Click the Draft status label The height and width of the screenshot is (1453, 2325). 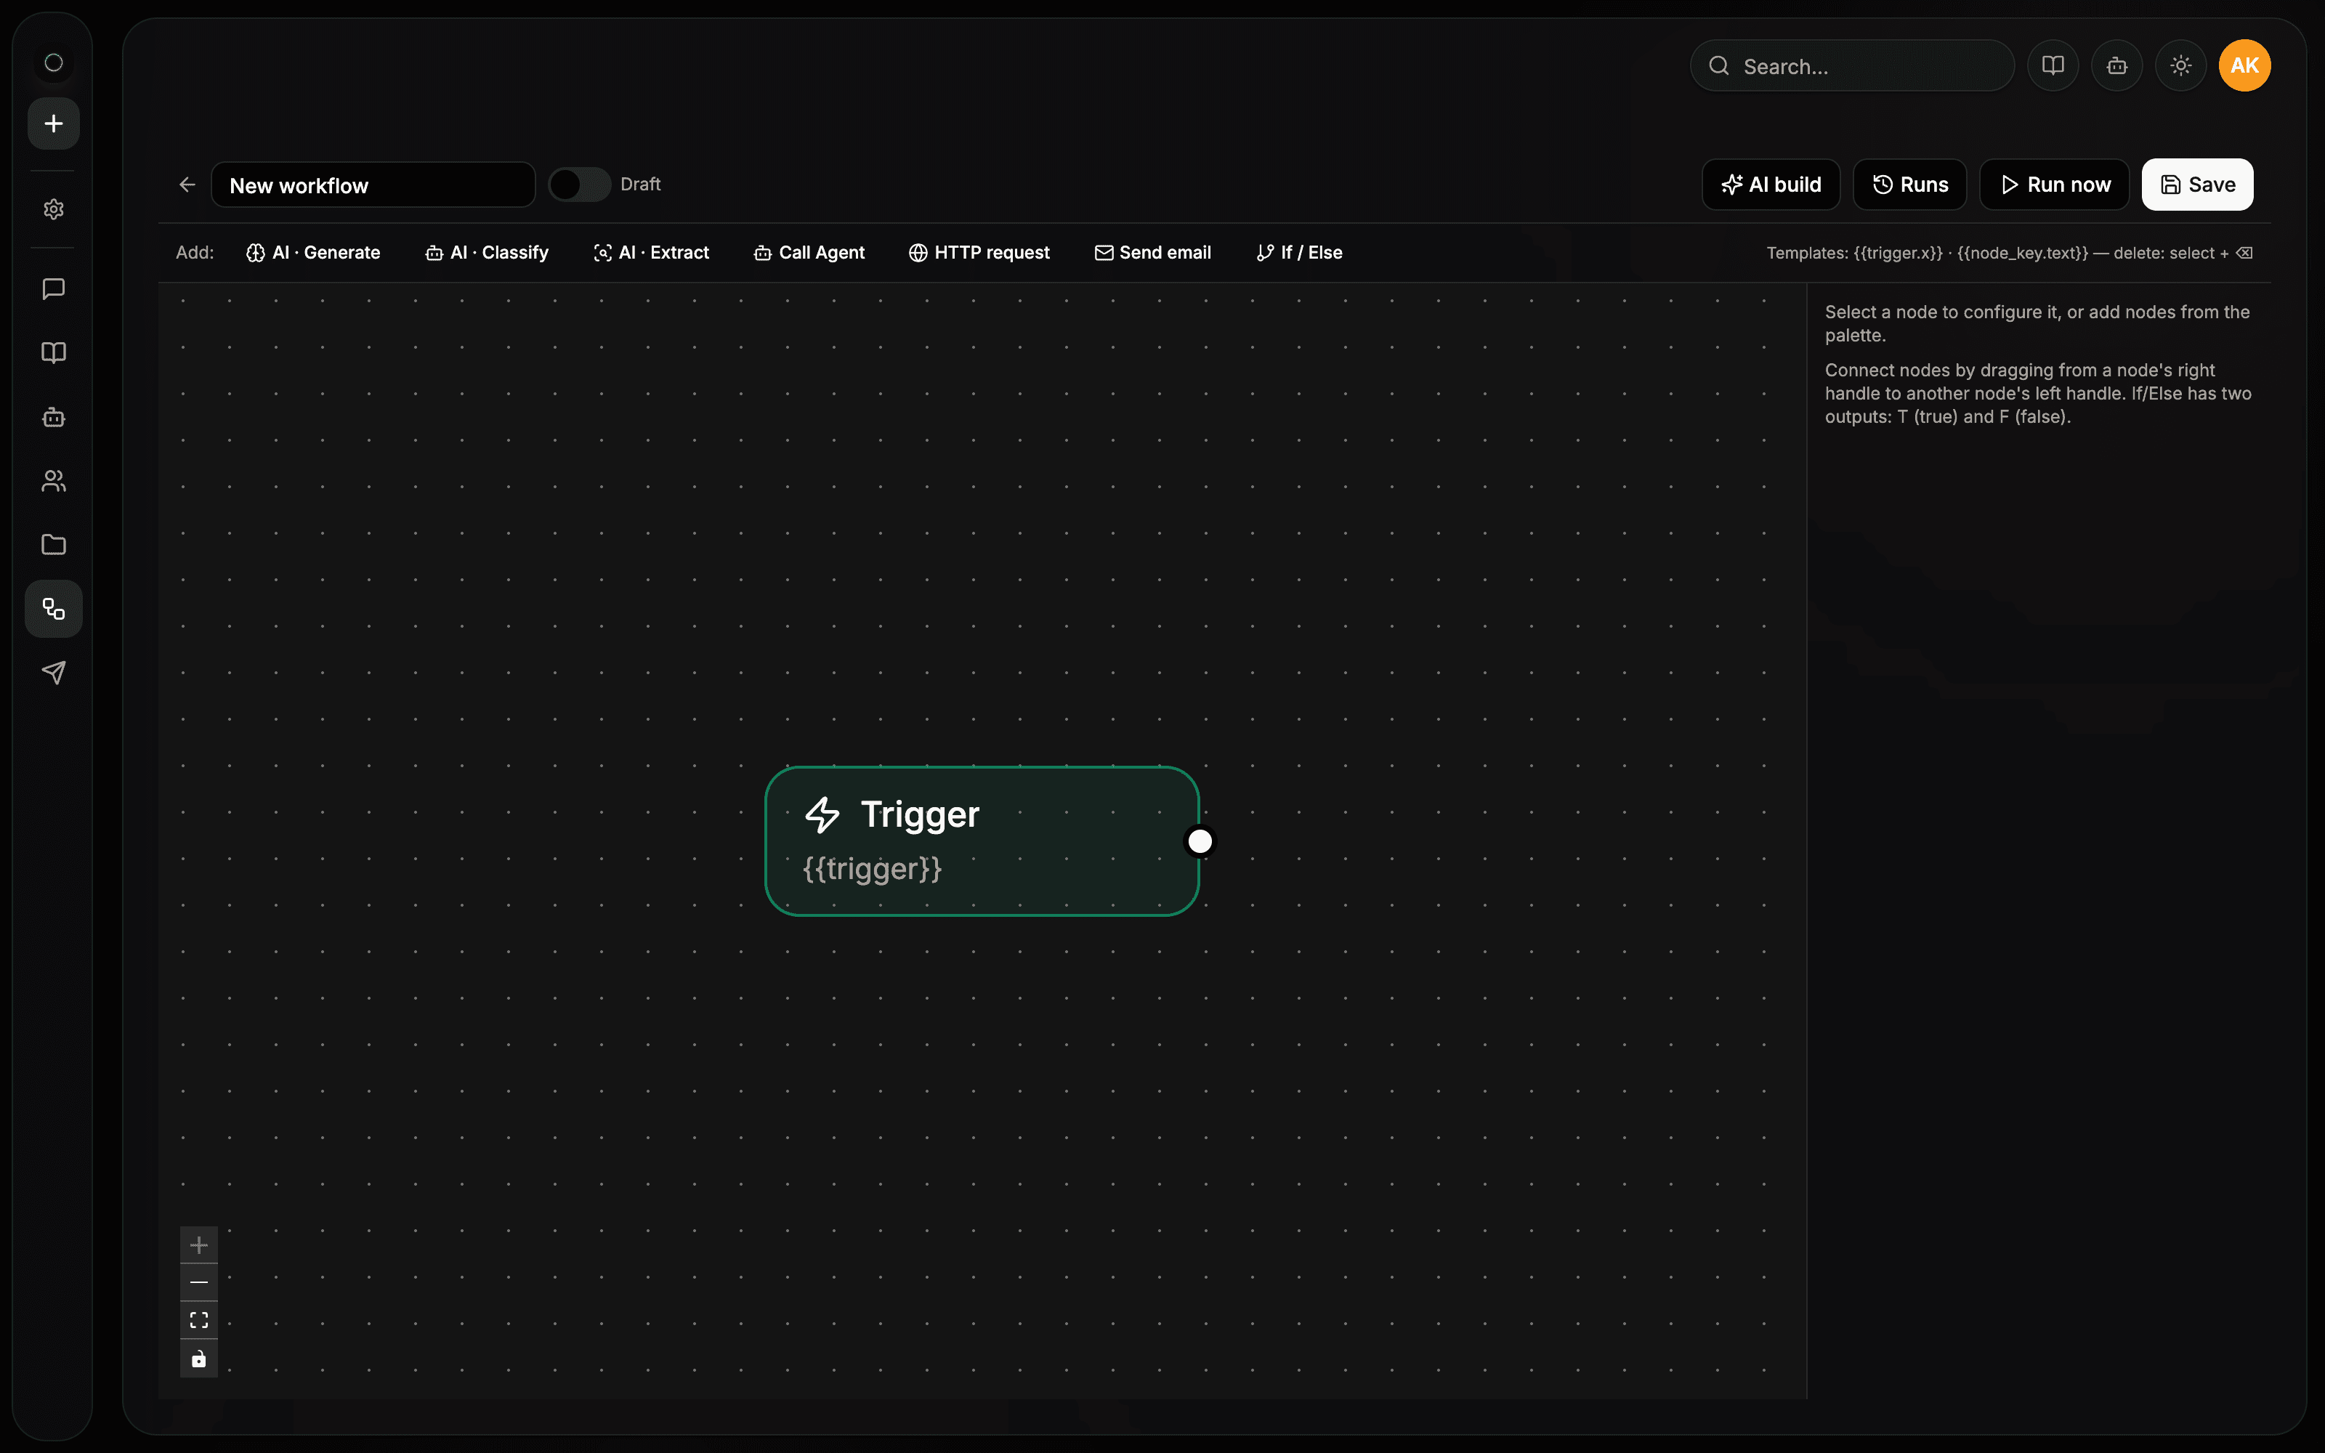point(641,185)
